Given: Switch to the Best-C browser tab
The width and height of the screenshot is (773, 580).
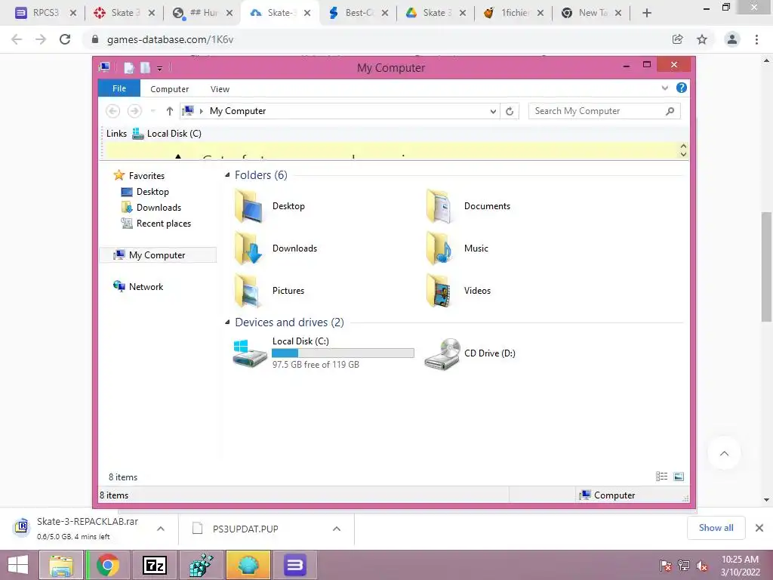Looking at the screenshot, I should point(359,13).
